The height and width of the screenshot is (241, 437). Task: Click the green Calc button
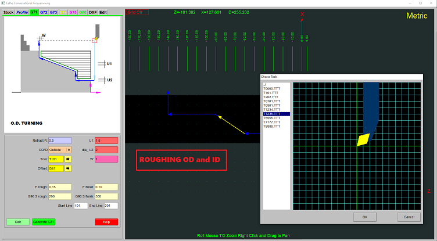click(x=17, y=222)
